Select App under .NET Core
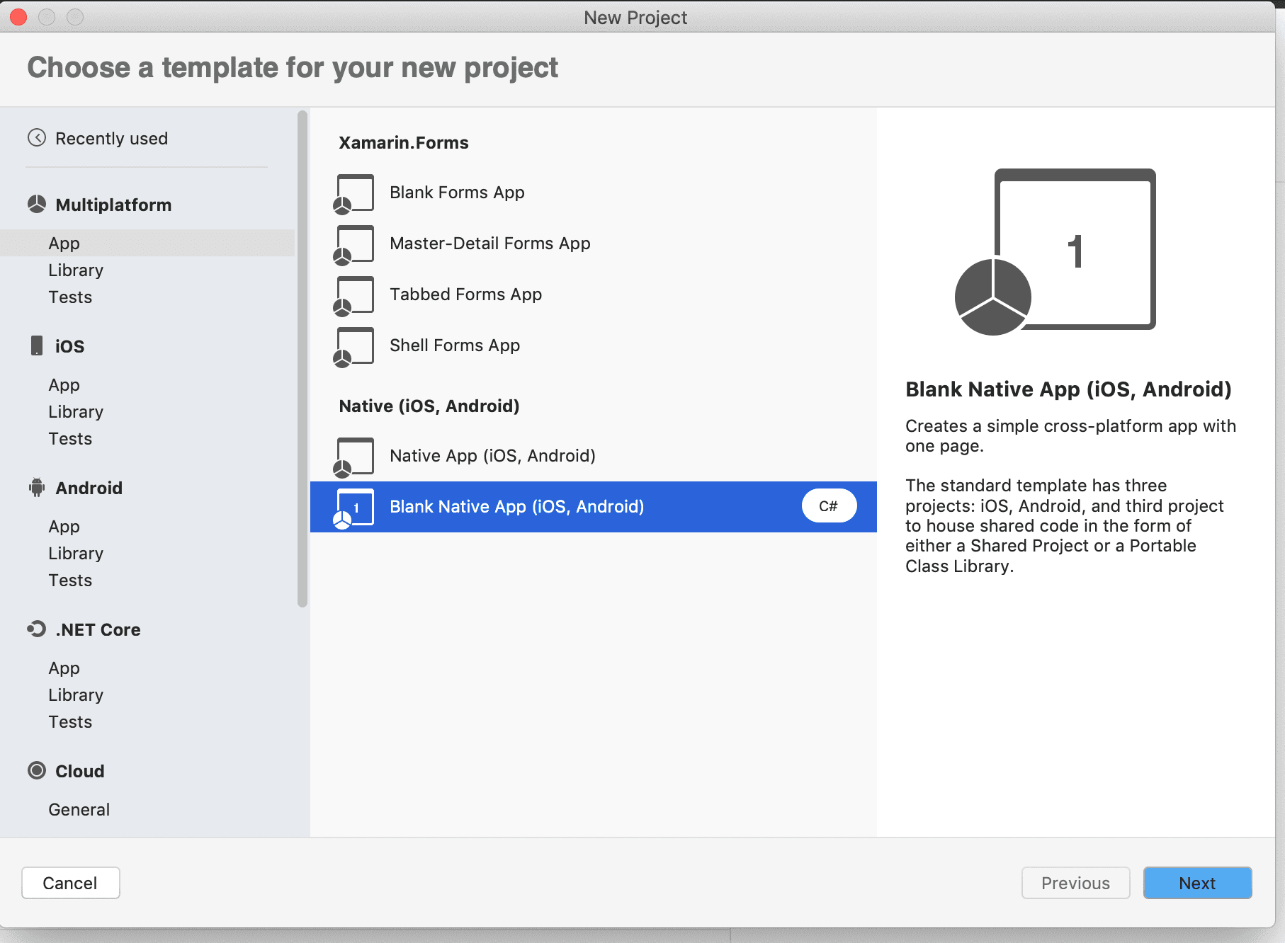Viewport: 1285px width, 943px height. coord(64,668)
